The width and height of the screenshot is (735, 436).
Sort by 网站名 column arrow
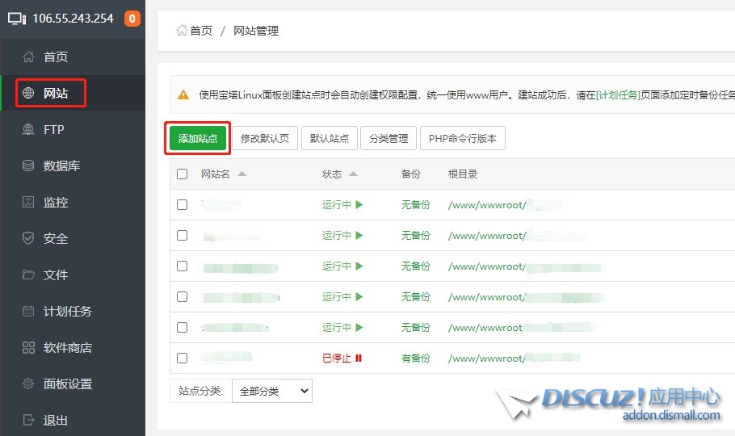pyautogui.click(x=242, y=174)
